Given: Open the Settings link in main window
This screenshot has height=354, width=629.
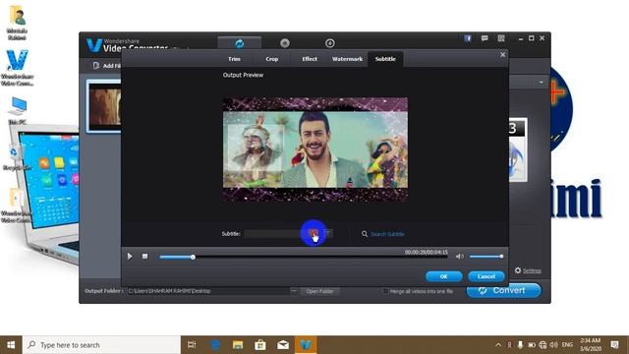Looking at the screenshot, I should (532, 271).
